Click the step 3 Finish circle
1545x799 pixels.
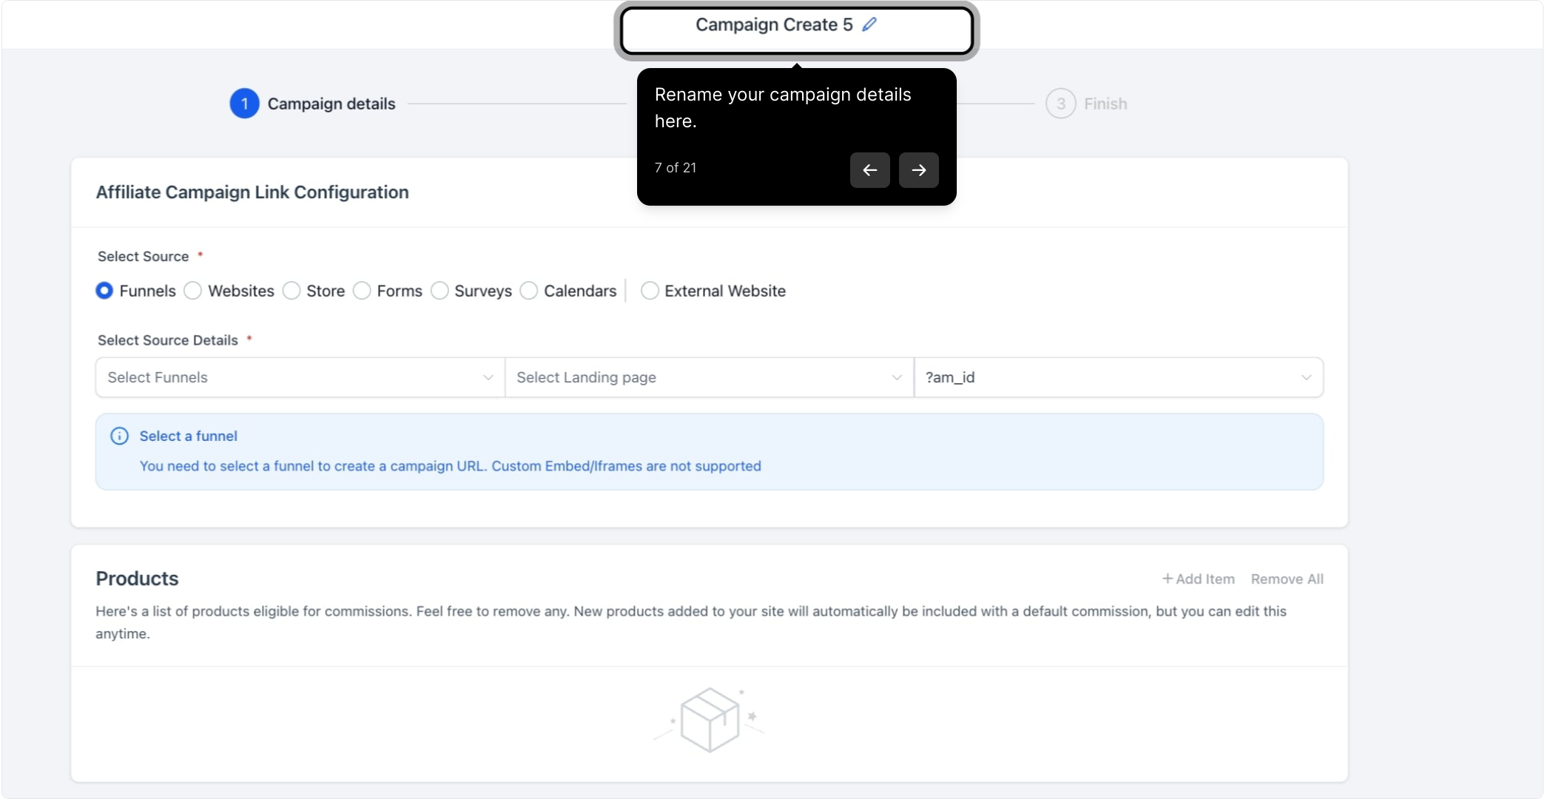click(x=1060, y=104)
